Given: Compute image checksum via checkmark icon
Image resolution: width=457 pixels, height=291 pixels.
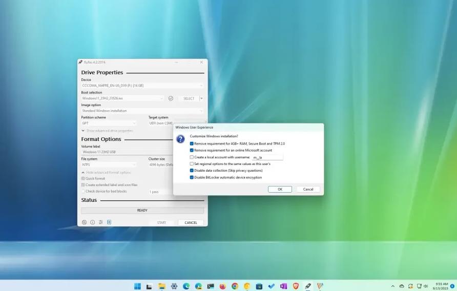Looking at the screenshot, I should pos(171,98).
